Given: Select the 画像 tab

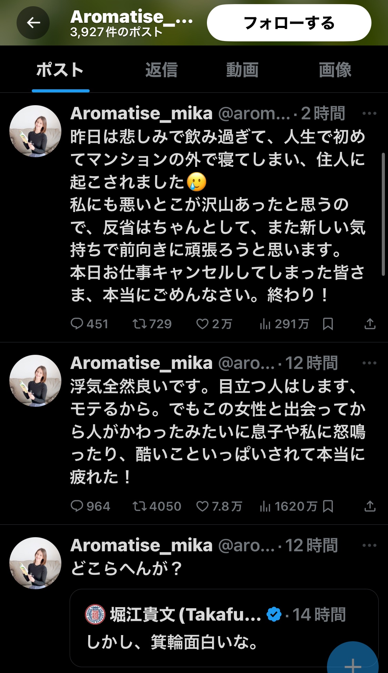Looking at the screenshot, I should (335, 70).
